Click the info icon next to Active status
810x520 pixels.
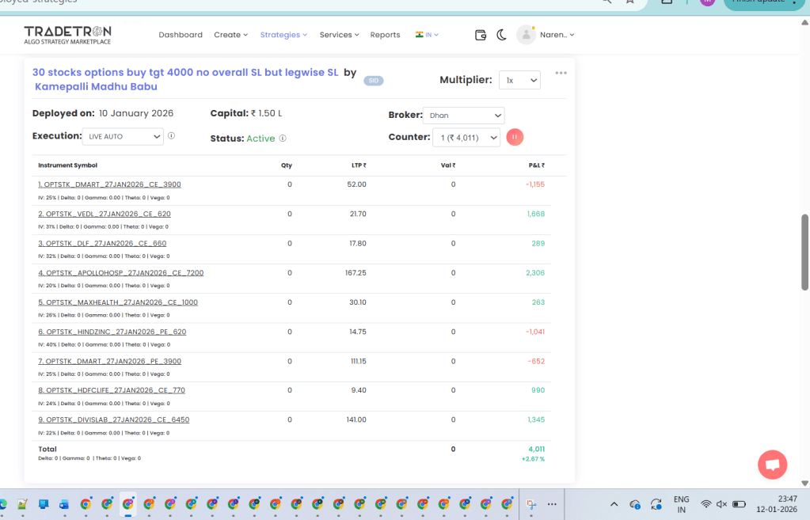pos(283,139)
